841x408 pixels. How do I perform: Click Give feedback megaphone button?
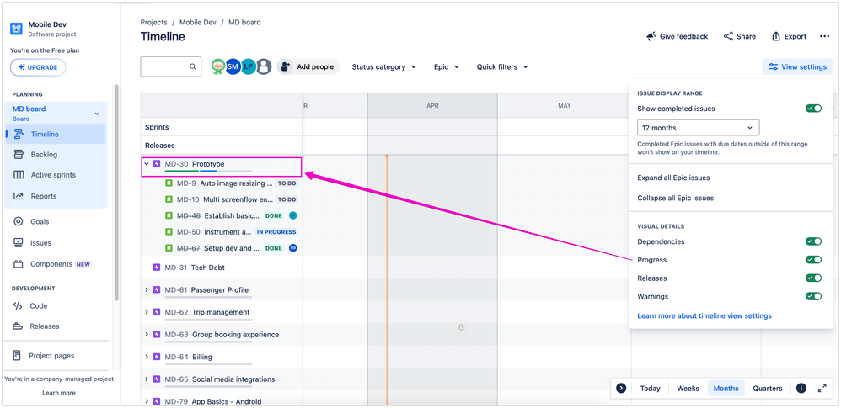(677, 36)
